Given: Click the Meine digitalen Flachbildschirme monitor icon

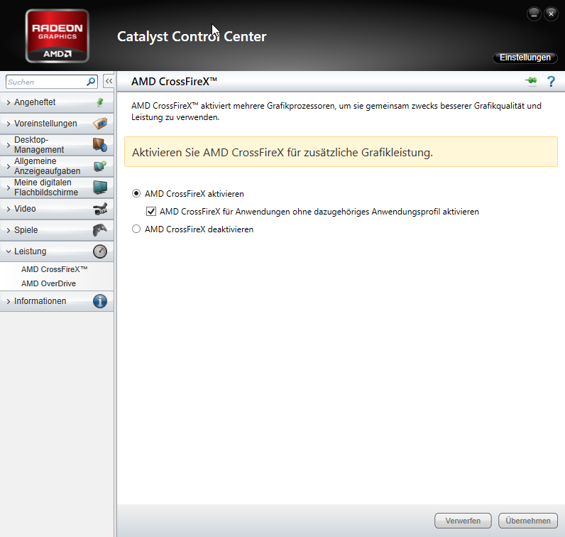Looking at the screenshot, I should (x=100, y=188).
